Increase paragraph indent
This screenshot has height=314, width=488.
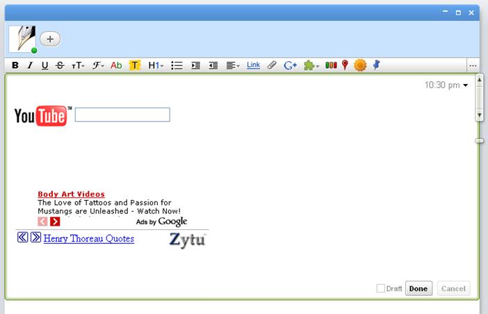click(x=195, y=65)
